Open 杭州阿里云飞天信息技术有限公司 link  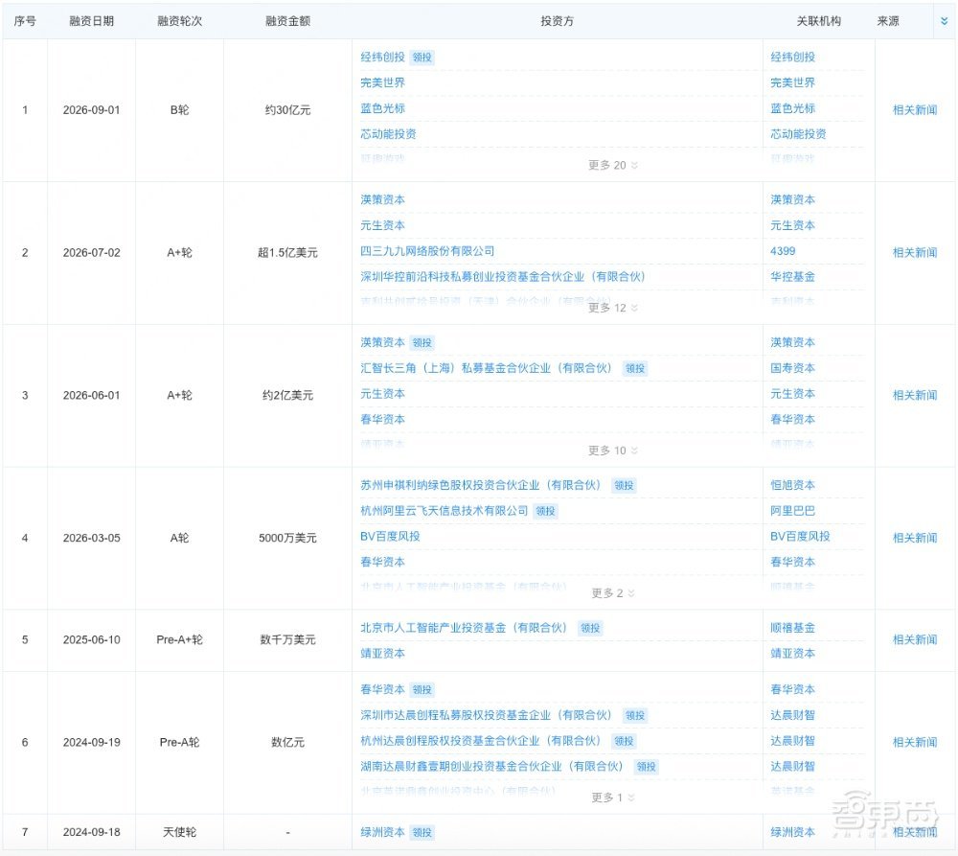point(445,511)
